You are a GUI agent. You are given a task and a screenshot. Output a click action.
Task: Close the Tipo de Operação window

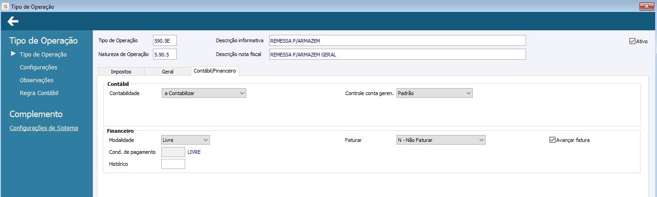(x=646, y=6)
